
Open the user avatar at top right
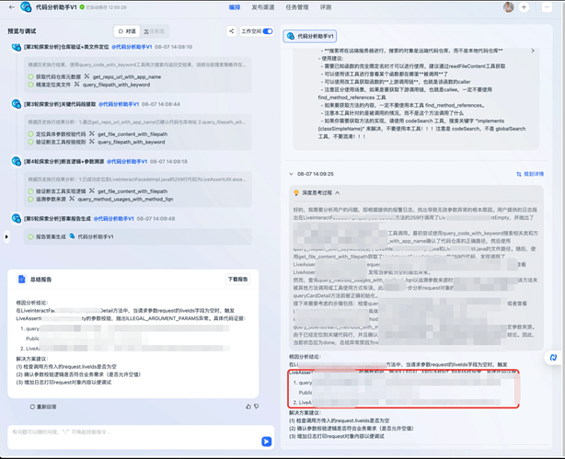click(x=535, y=7)
